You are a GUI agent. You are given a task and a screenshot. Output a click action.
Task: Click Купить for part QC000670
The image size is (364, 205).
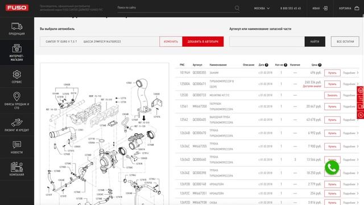coord(332,133)
